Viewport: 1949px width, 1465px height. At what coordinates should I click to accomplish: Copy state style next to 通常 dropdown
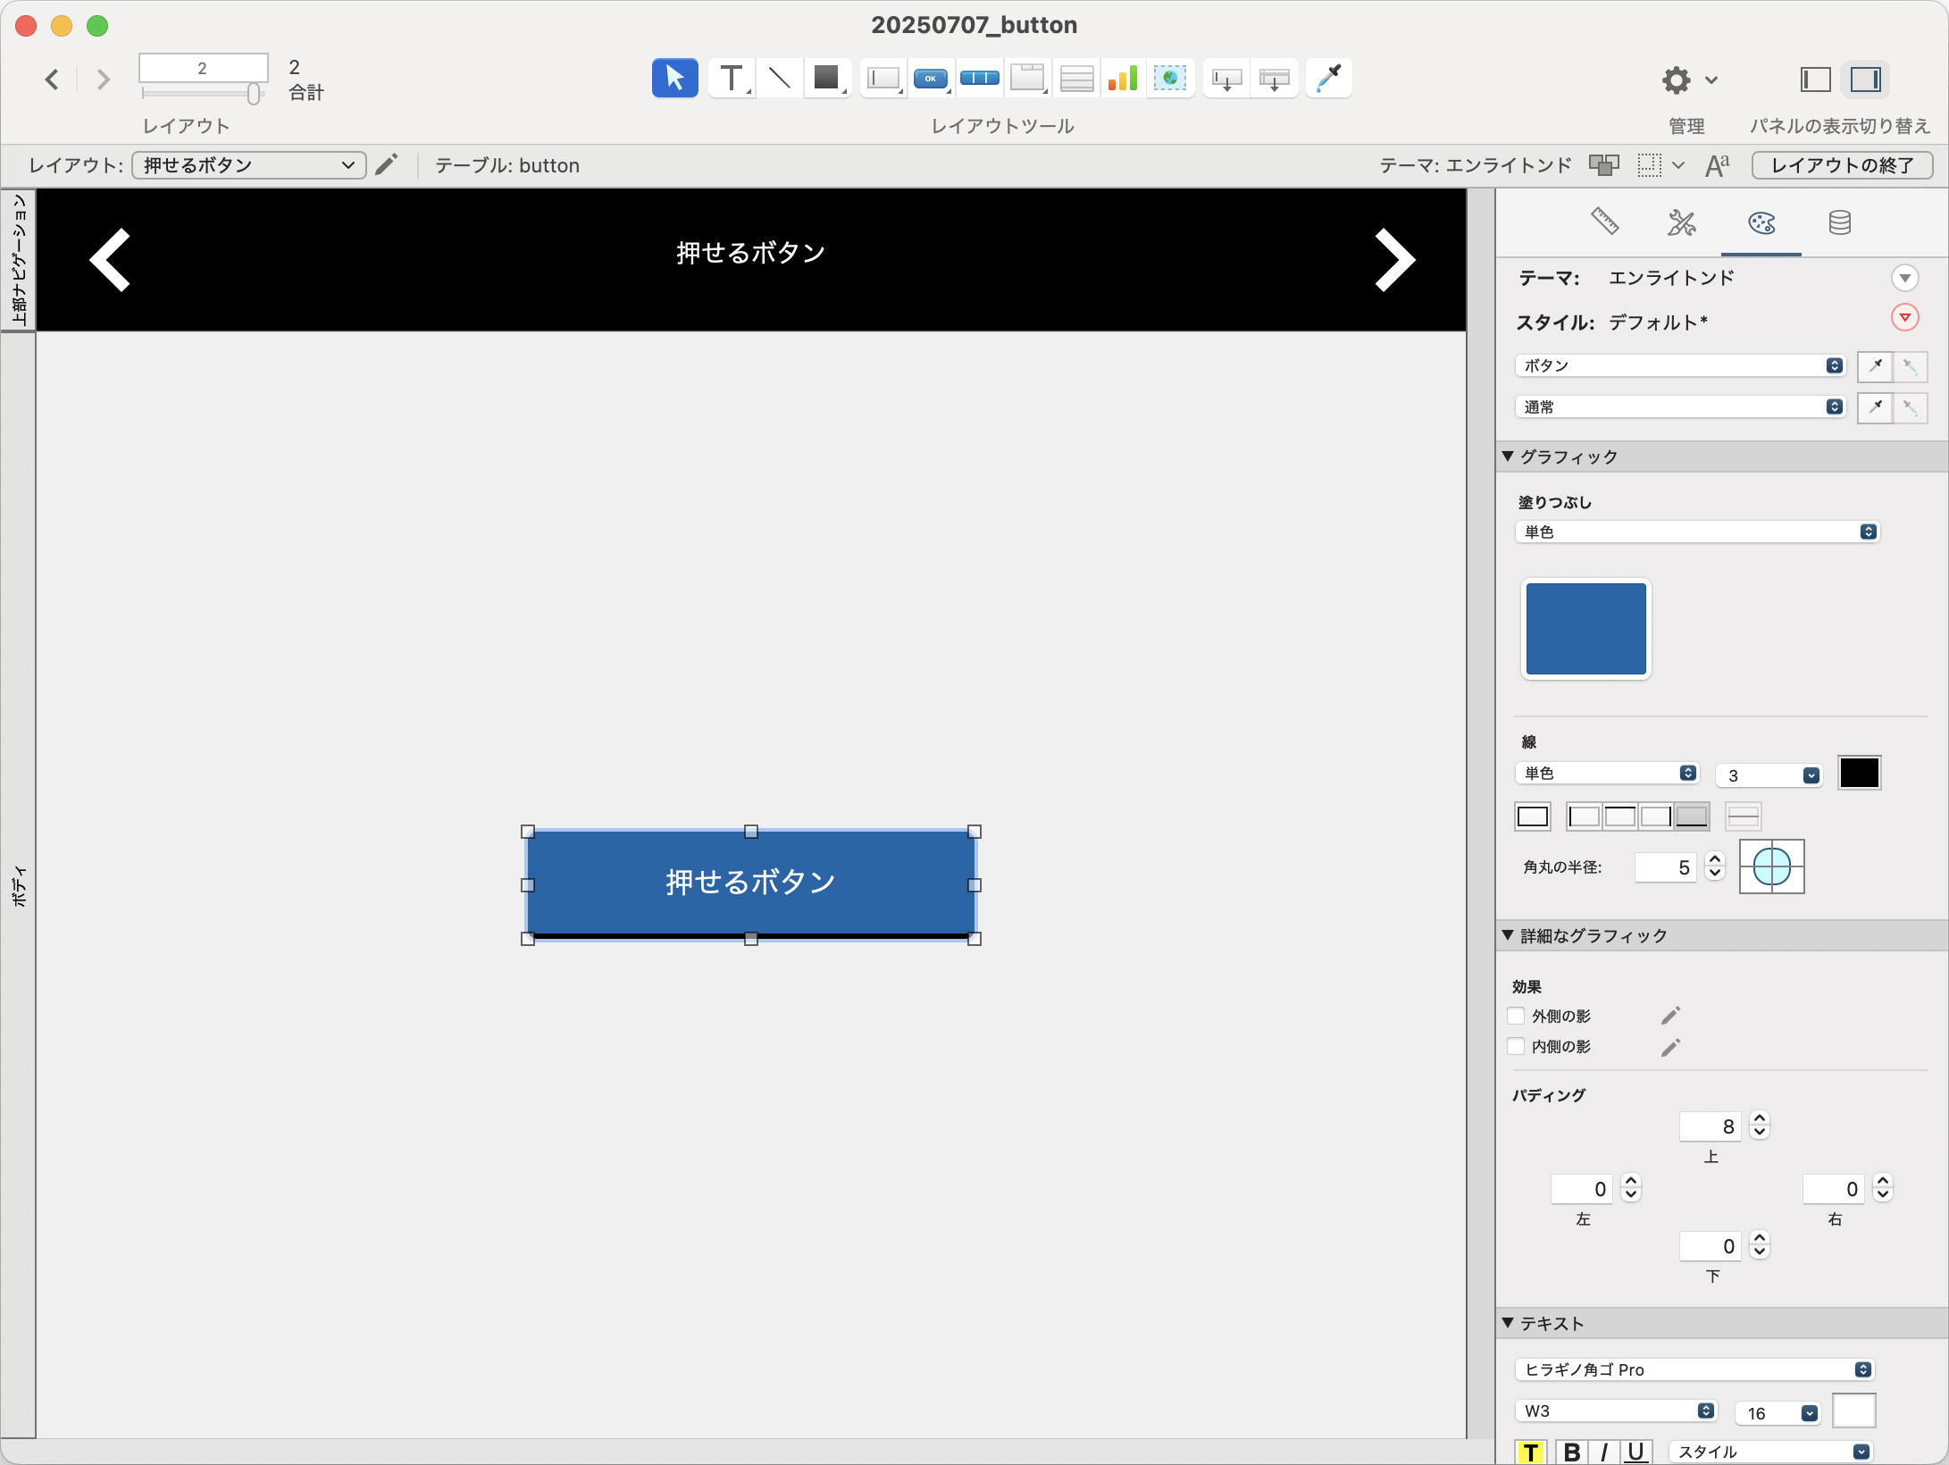[x=1874, y=407]
